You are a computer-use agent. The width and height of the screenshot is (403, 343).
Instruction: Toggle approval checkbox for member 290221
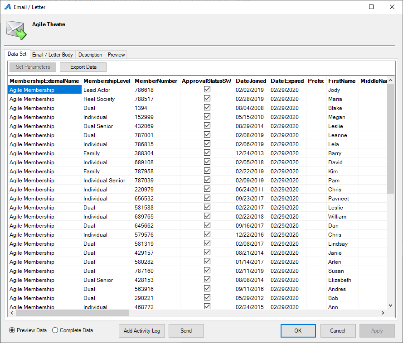tap(207, 297)
